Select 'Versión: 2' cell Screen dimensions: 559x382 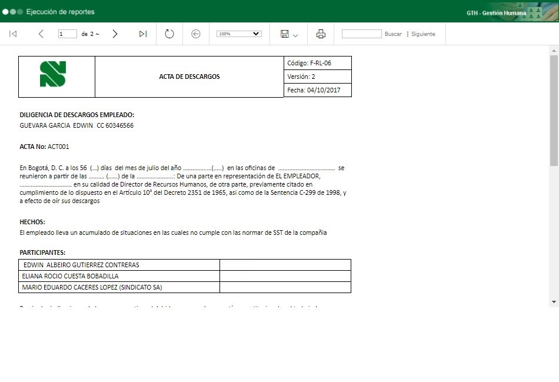pyautogui.click(x=317, y=77)
